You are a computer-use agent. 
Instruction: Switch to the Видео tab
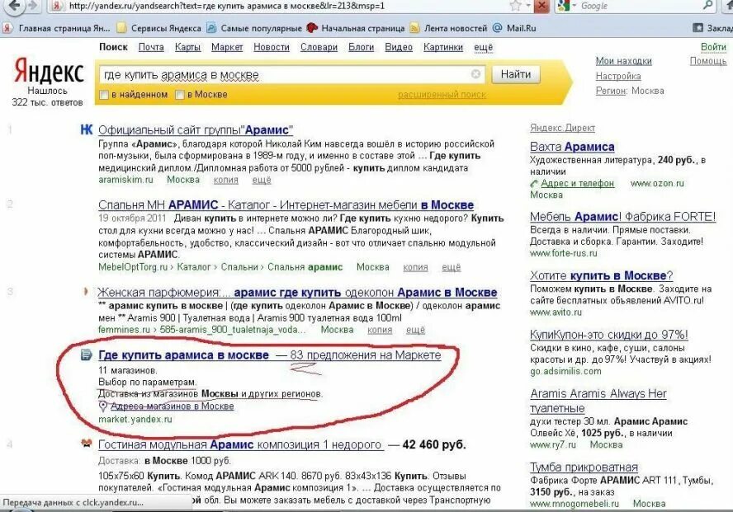[399, 47]
